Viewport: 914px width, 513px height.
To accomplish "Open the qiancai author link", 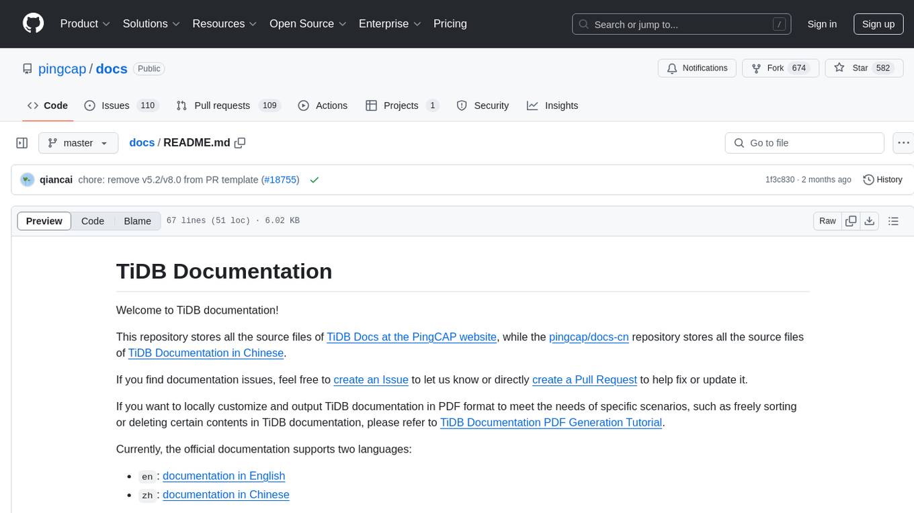I will [x=56, y=179].
